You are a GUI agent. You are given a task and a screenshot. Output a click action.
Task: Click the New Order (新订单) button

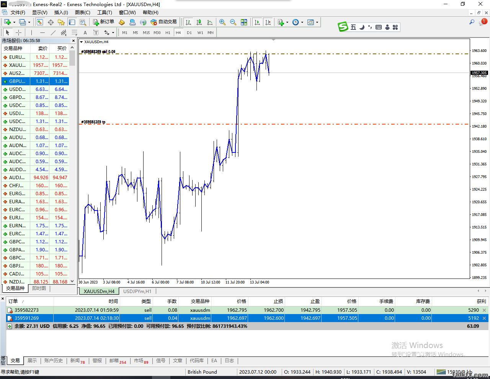[x=103, y=22]
